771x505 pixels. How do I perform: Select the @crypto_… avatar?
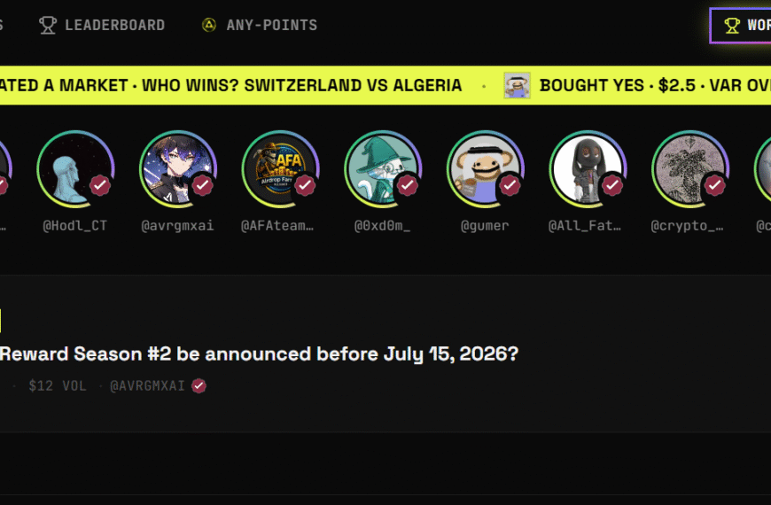pyautogui.click(x=689, y=169)
